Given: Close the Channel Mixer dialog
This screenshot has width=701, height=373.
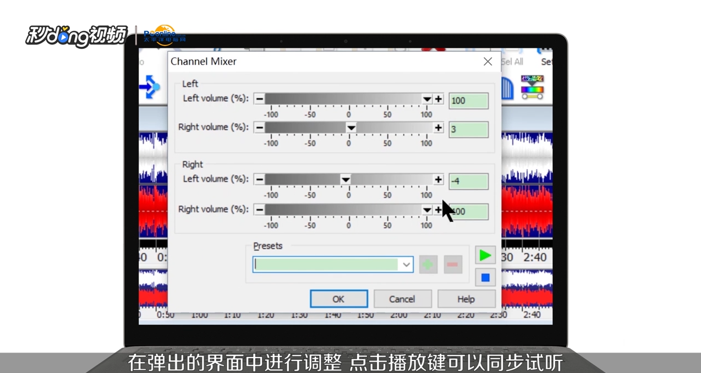Looking at the screenshot, I should 488,62.
